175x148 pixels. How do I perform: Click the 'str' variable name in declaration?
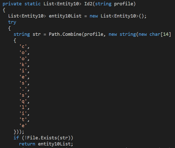point(37,34)
